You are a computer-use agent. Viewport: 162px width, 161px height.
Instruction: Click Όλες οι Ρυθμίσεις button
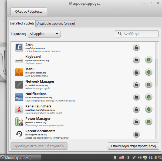click(29, 11)
